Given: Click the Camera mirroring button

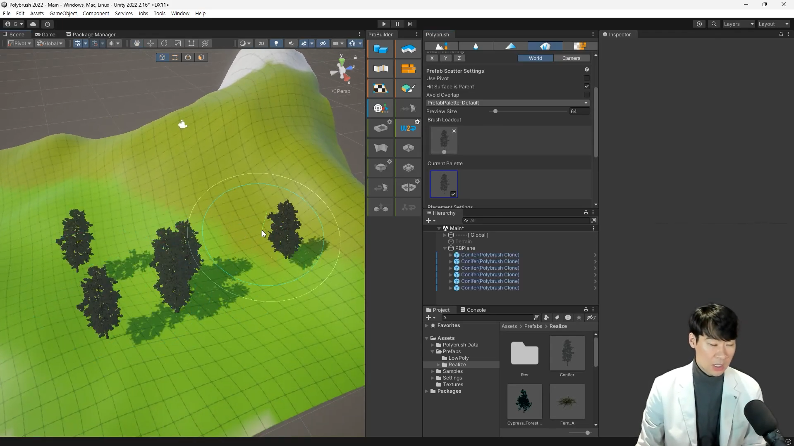Looking at the screenshot, I should pyautogui.click(x=571, y=58).
